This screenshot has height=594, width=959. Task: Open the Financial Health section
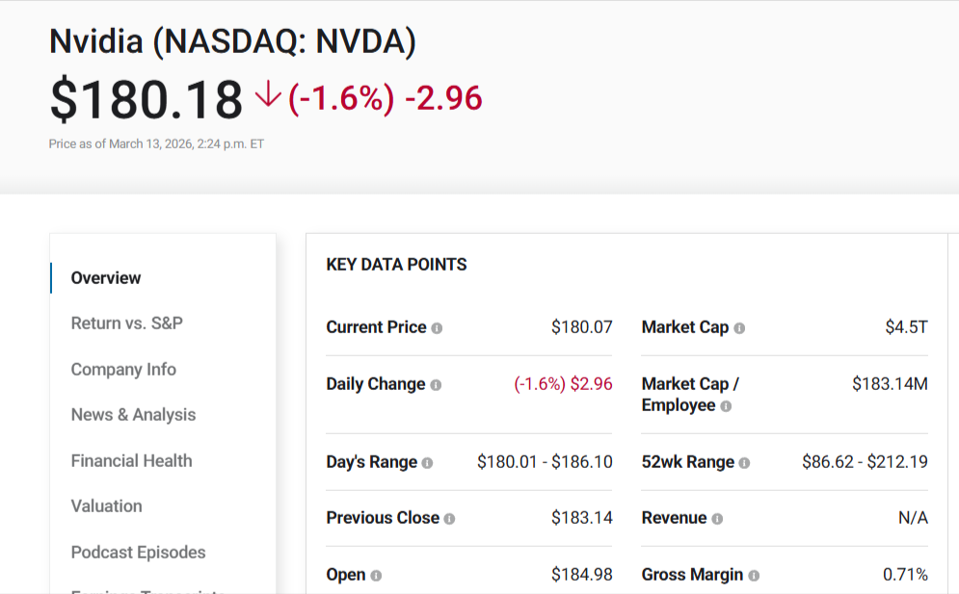131,461
